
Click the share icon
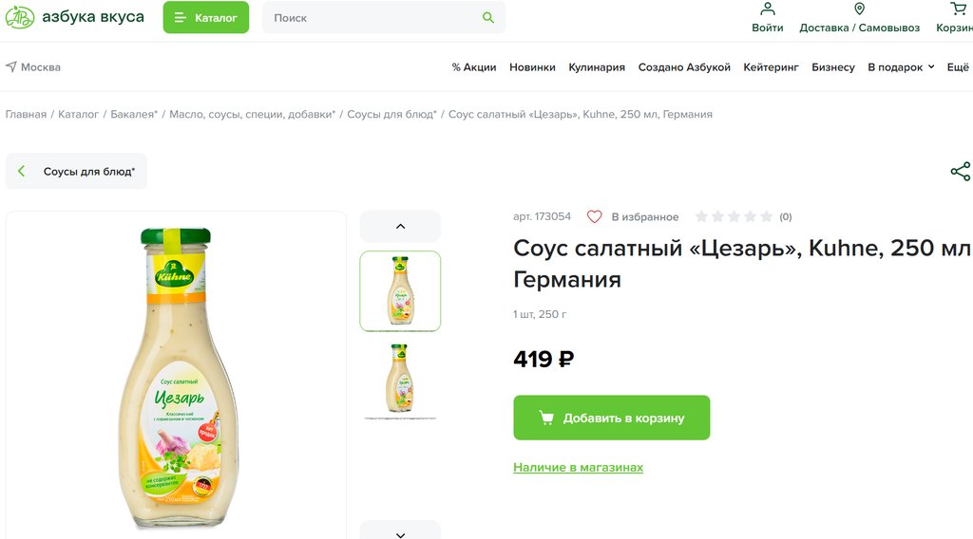(960, 172)
